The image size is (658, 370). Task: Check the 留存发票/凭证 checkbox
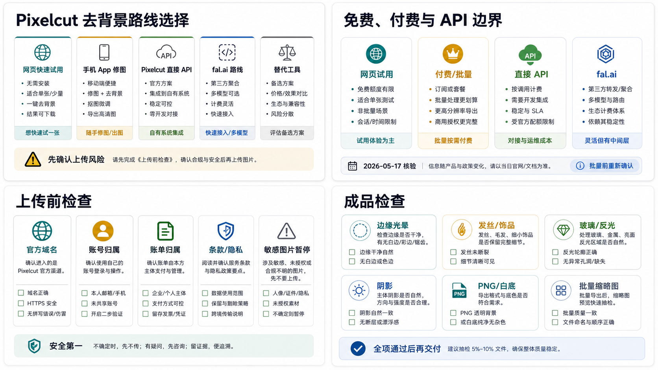(x=146, y=314)
